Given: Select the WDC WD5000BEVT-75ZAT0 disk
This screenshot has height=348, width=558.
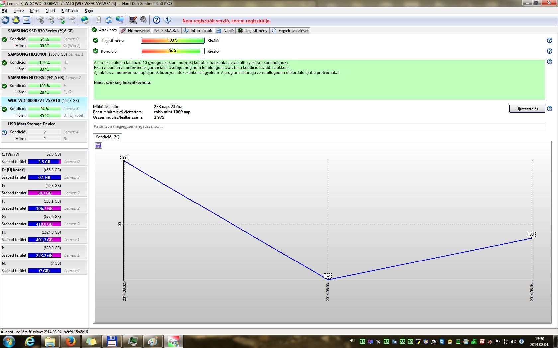Looking at the screenshot, I should point(44,108).
